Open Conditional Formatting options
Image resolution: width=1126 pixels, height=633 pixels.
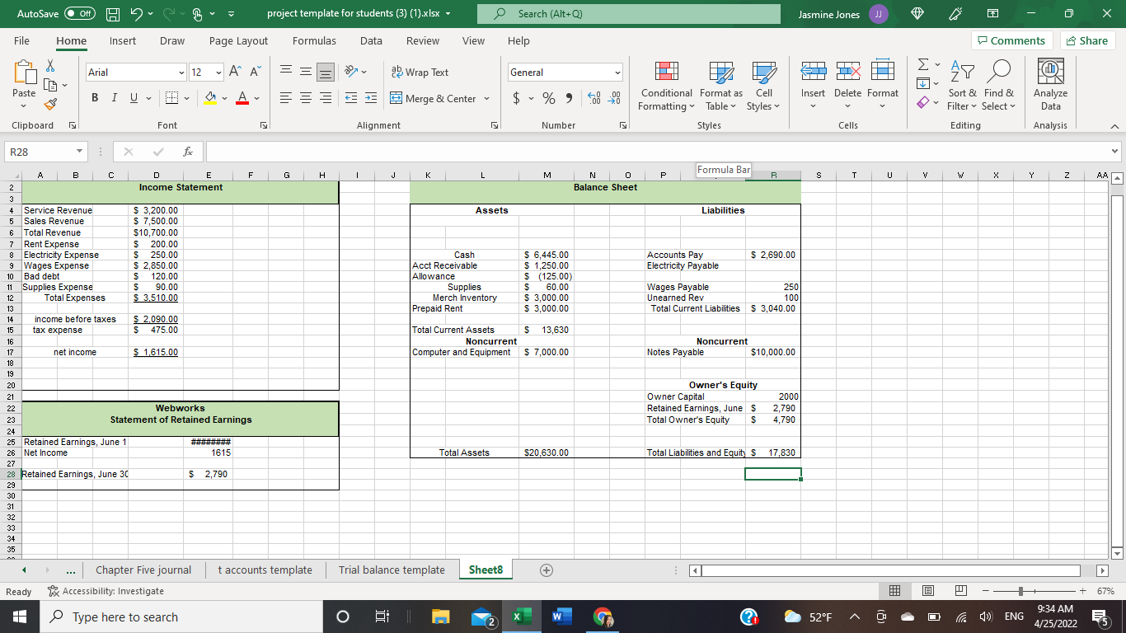coord(665,86)
